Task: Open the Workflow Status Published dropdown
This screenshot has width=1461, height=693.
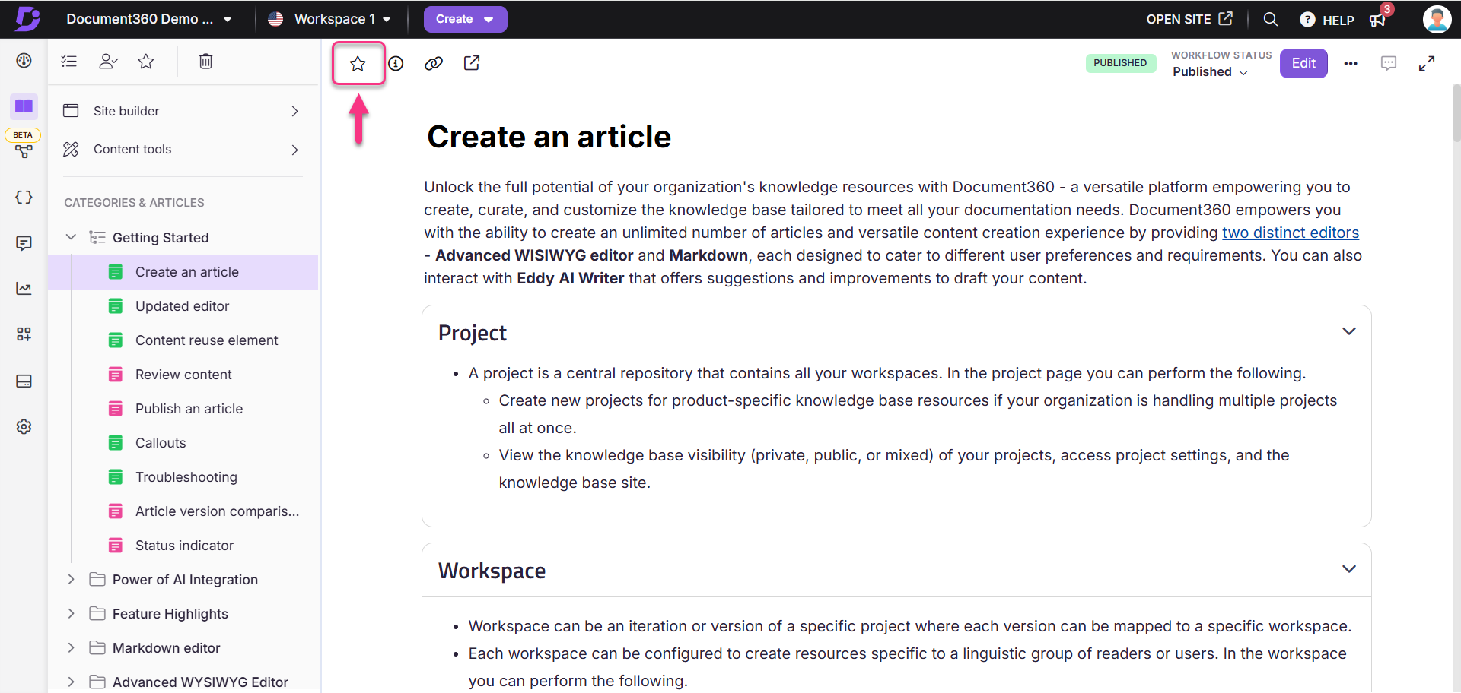Action: pos(1210,72)
